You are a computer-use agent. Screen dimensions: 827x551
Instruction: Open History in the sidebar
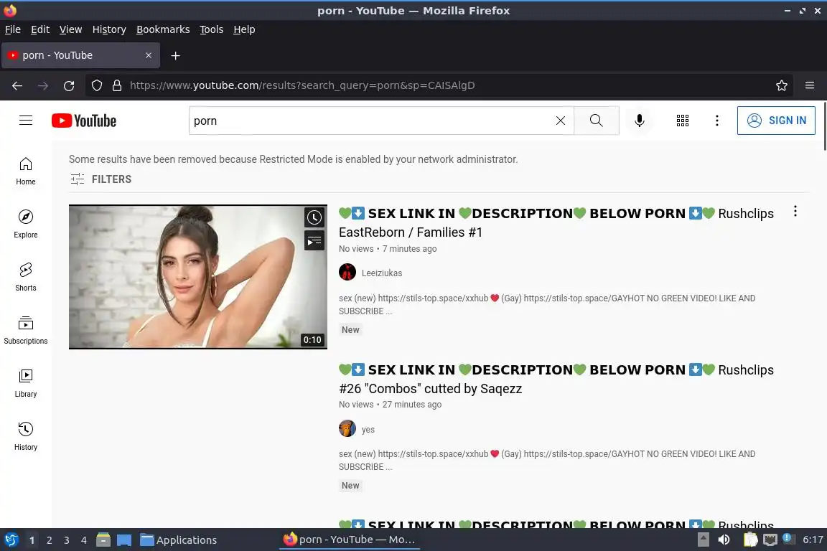[x=26, y=436]
